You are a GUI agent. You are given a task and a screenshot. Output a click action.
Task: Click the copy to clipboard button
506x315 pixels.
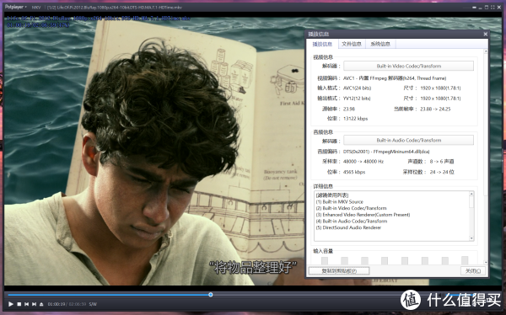(x=339, y=271)
